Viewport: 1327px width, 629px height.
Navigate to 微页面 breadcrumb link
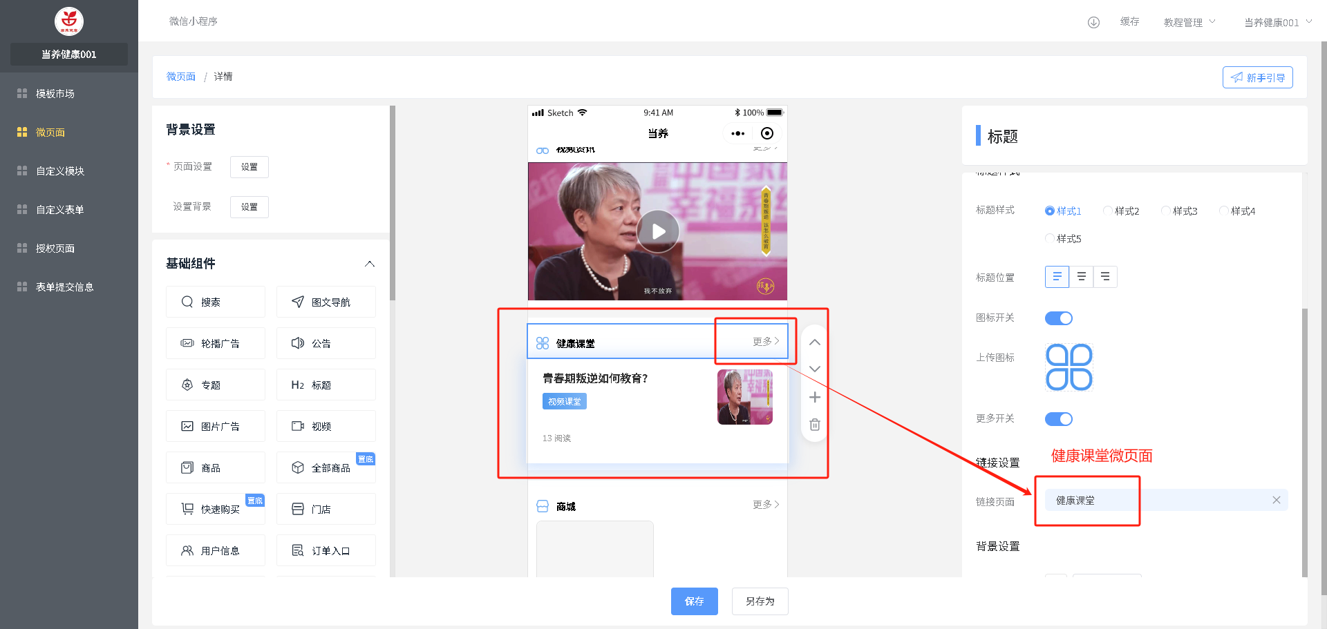[x=181, y=77]
